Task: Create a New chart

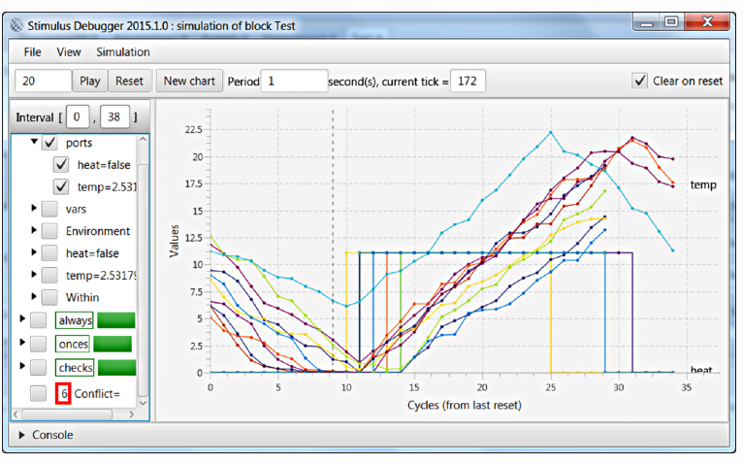Action: click(189, 82)
